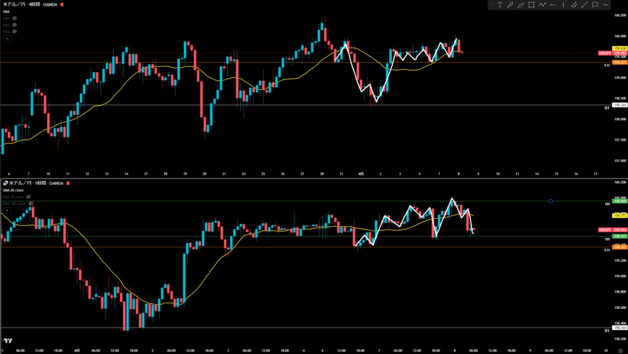This screenshot has height=354, width=628.
Task: Pick the Highlighter tool in drawing toolbar
Action: pos(521,6)
